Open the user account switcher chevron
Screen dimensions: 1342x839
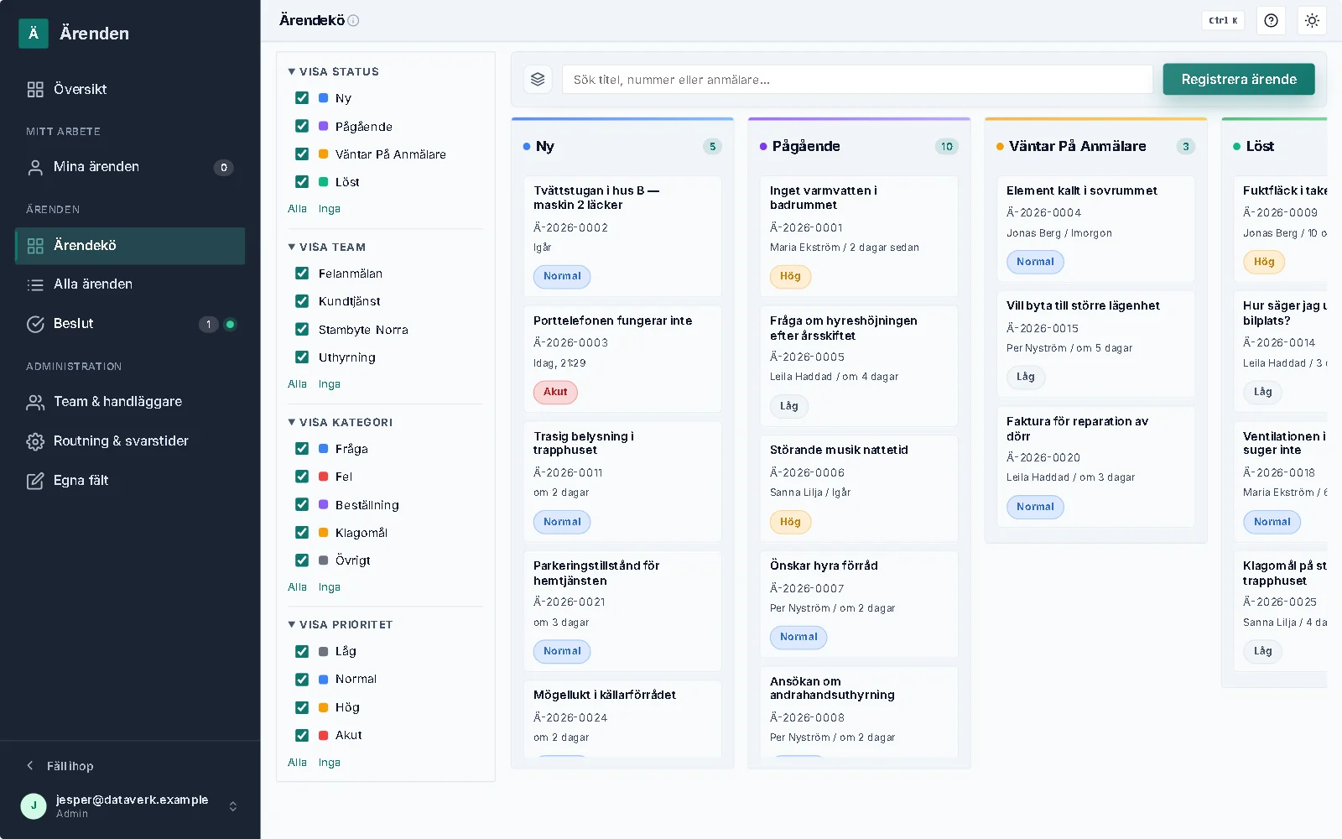(x=233, y=806)
